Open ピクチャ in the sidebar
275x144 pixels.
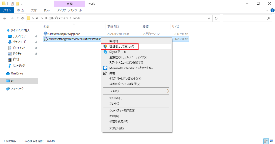pos(17,54)
